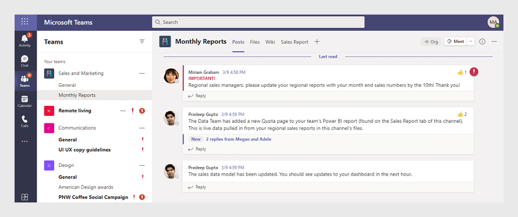Switch to the Posts tab

[238, 42]
